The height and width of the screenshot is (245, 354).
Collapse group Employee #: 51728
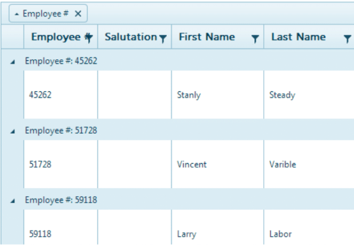pos(13,131)
